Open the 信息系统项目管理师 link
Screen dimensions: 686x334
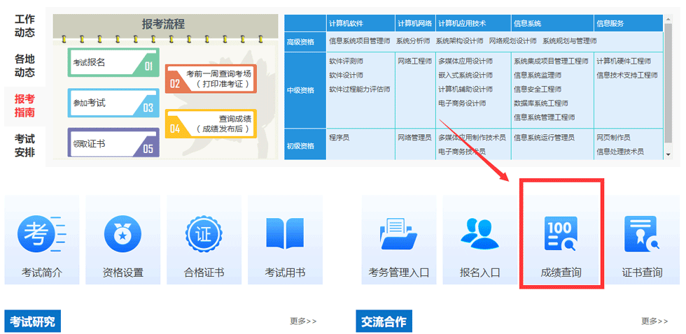click(358, 41)
